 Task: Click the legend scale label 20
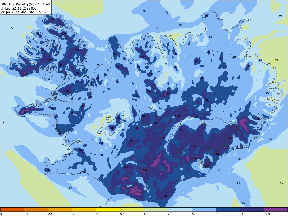click(x=50, y=214)
